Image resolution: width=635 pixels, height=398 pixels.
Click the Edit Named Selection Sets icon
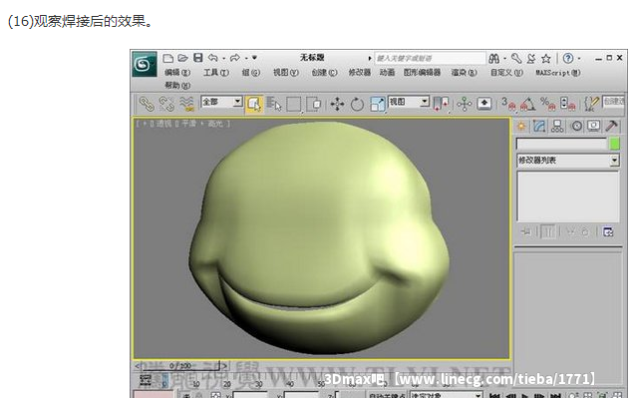[592, 104]
